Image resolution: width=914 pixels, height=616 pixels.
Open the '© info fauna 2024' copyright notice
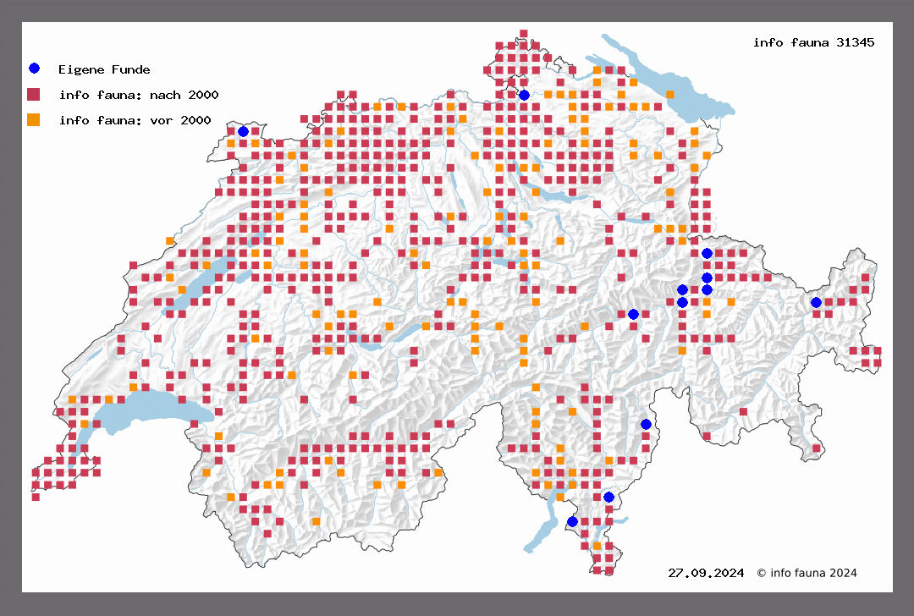(x=807, y=573)
